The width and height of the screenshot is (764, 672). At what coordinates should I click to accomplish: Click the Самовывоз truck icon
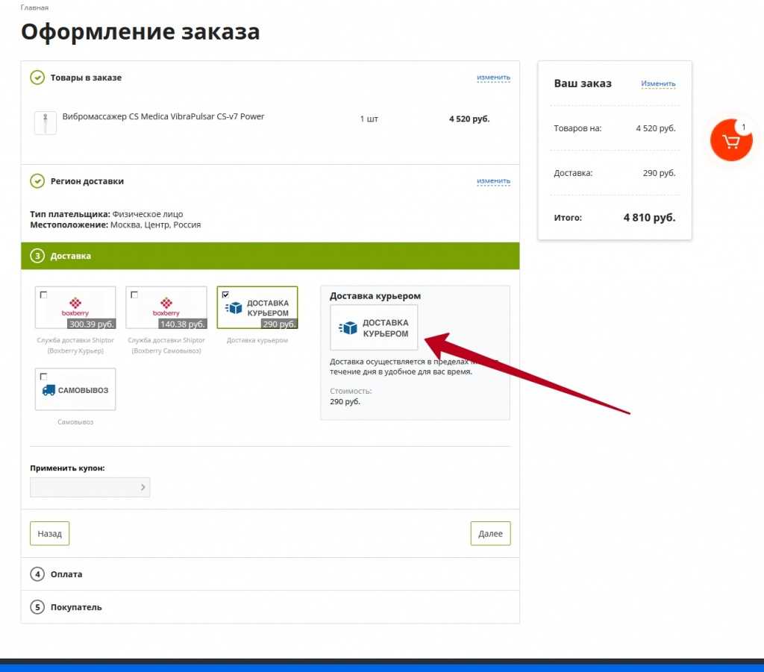click(x=49, y=390)
